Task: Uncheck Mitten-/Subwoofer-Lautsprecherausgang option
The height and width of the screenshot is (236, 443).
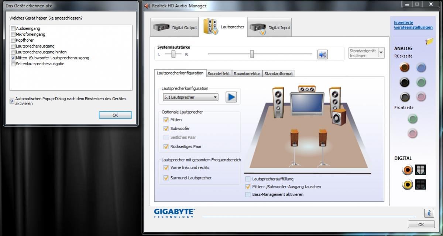Action: 13,58
